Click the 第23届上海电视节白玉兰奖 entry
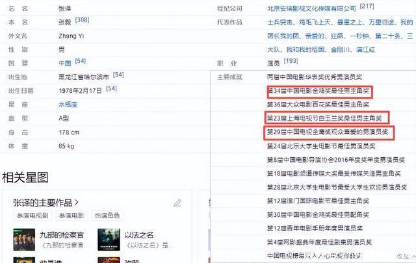Image resolution: width=416 pixels, height=263 pixels. pyautogui.click(x=326, y=118)
